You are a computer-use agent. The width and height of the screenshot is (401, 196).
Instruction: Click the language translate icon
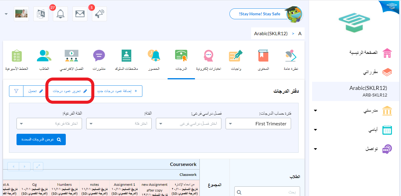click(41, 14)
